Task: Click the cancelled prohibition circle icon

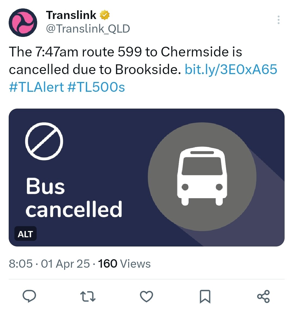Action: click(x=44, y=141)
